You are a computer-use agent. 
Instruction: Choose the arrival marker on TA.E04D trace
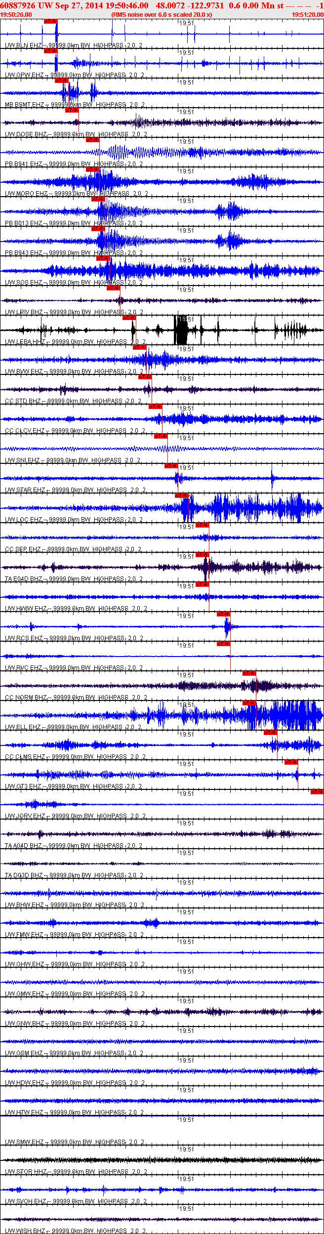point(203,555)
